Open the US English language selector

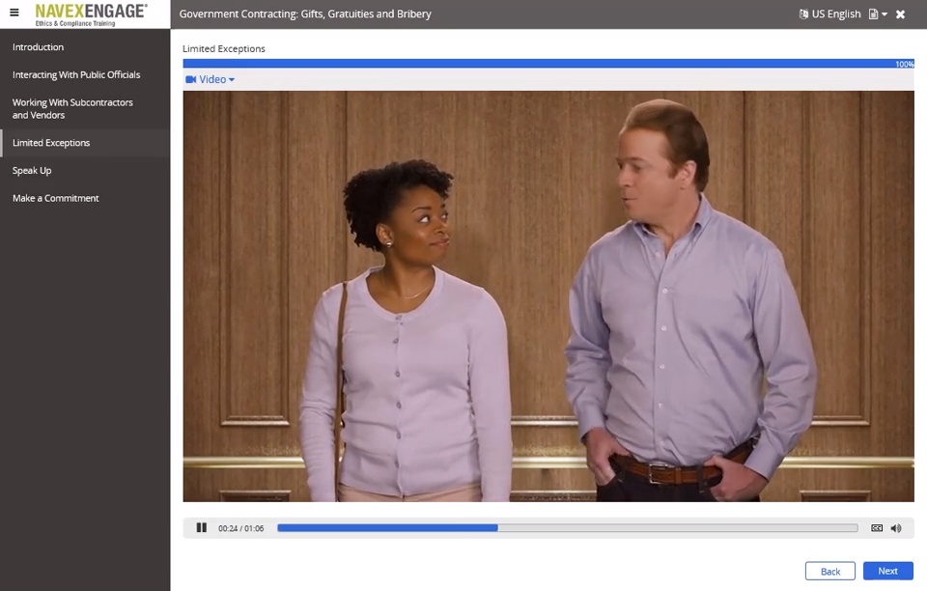830,14
